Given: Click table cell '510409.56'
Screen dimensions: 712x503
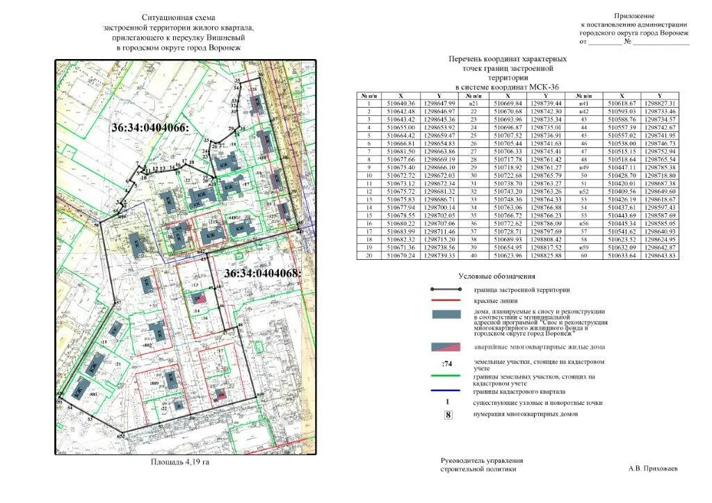Looking at the screenshot, I should (x=622, y=192).
